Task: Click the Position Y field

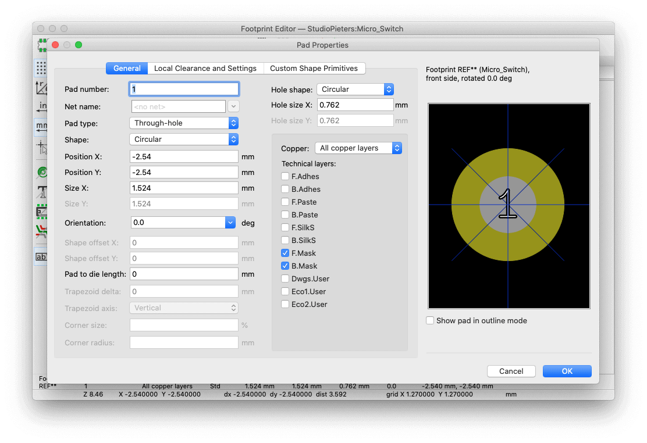Action: (x=184, y=173)
